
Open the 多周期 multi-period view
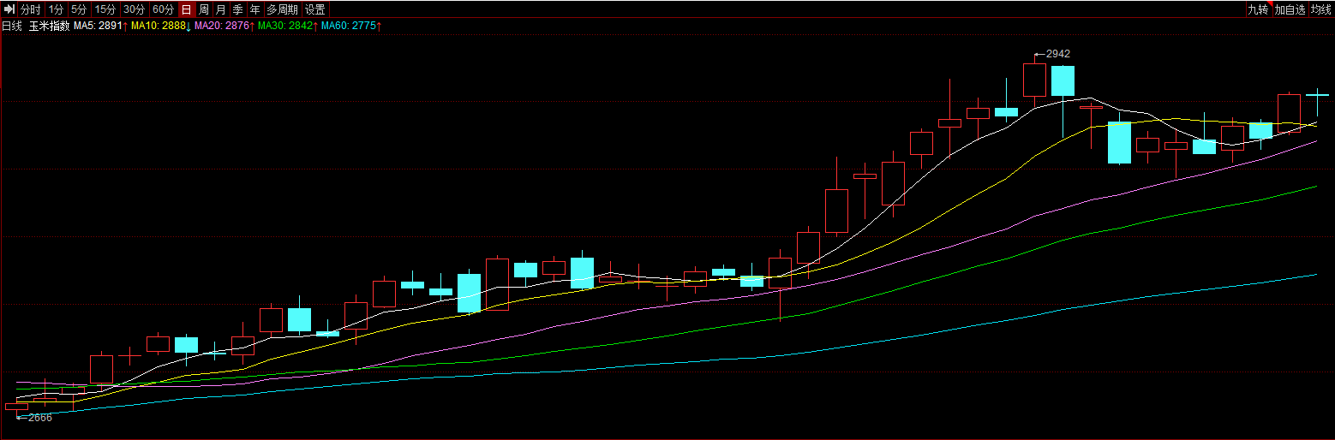[283, 9]
